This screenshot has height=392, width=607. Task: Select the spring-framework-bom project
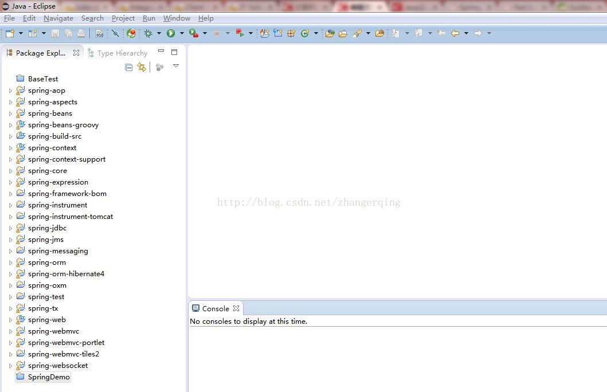(61, 194)
